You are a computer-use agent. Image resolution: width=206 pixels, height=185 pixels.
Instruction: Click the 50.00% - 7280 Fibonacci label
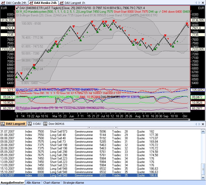click(30, 53)
